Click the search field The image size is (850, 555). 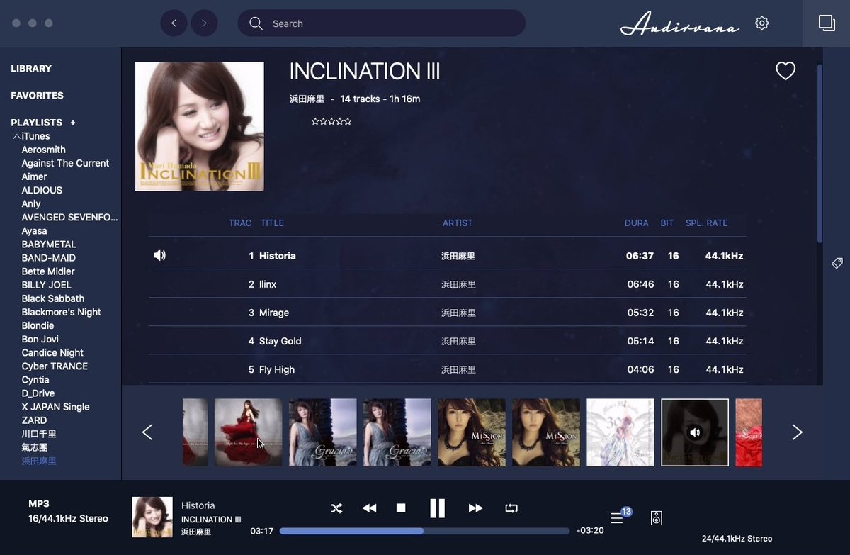382,23
